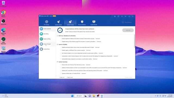
Task: Toggle 'Set Windows Explorer to run as an independent process' checkbox
Action: point(61,53)
